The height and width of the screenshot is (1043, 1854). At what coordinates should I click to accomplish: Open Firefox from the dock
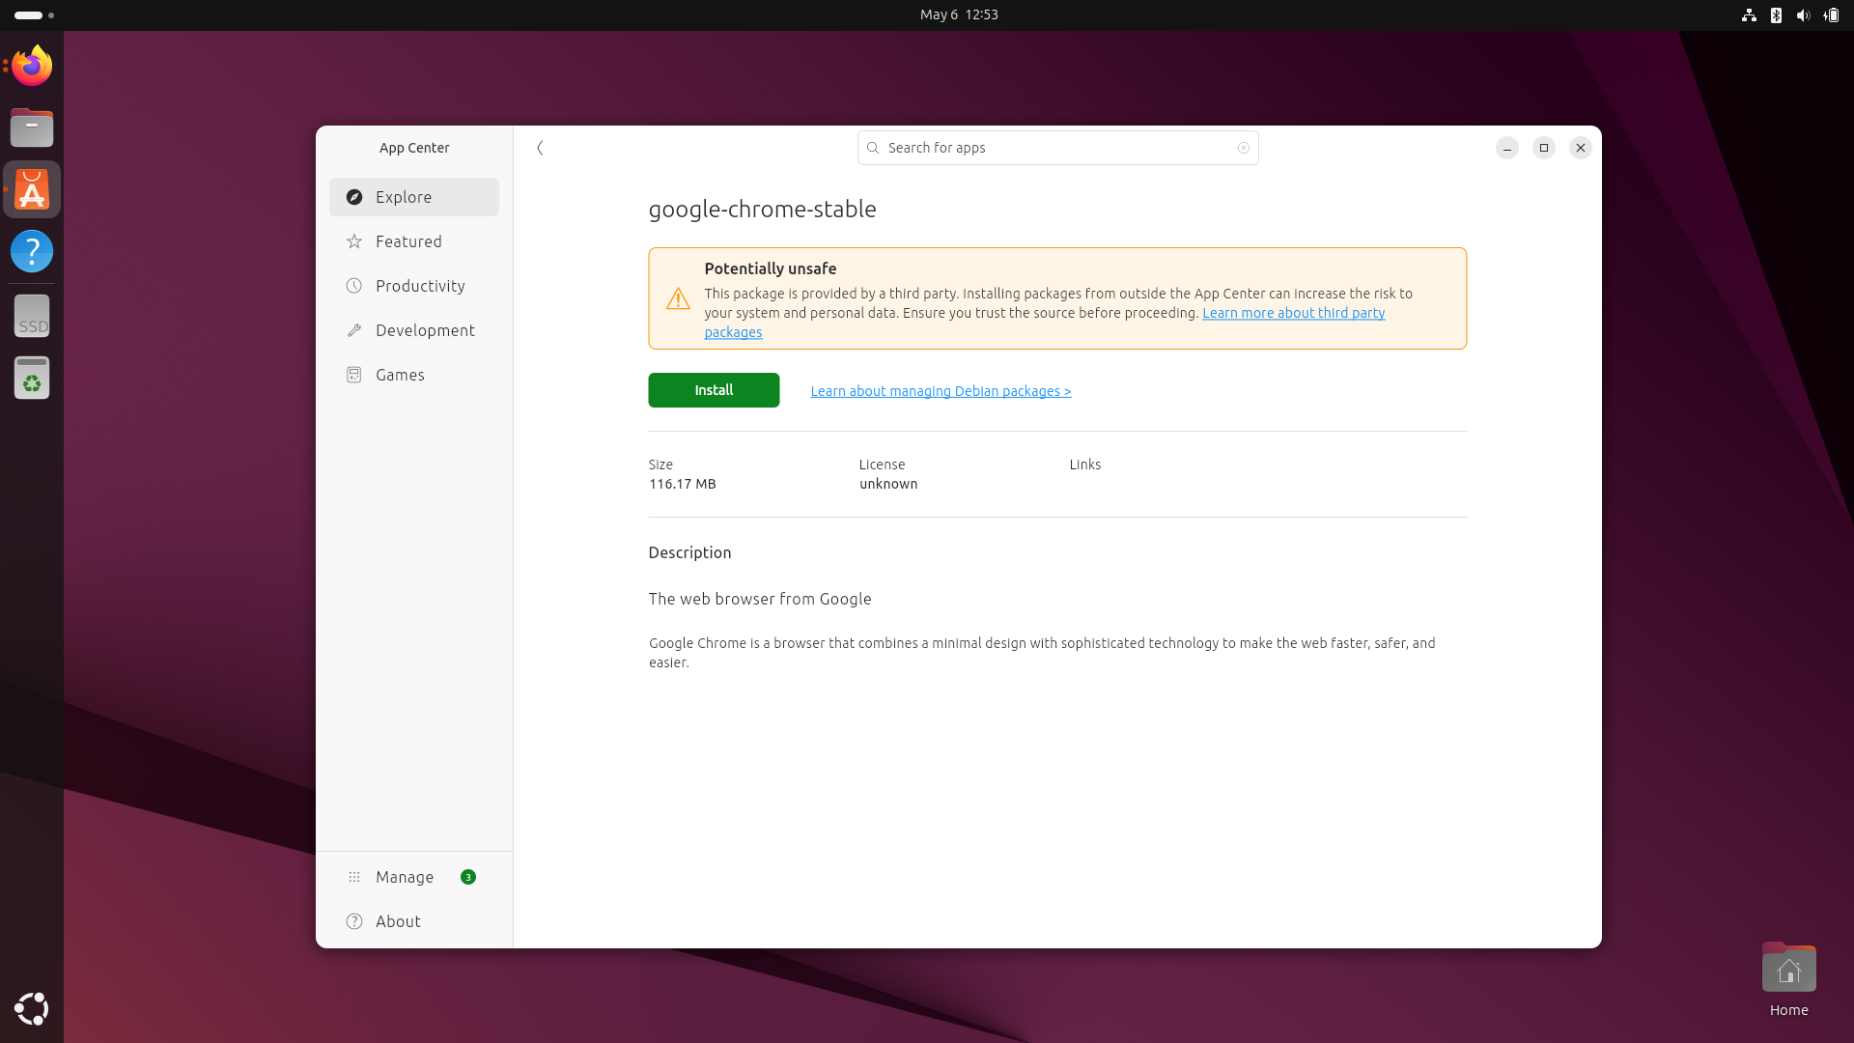point(32,66)
